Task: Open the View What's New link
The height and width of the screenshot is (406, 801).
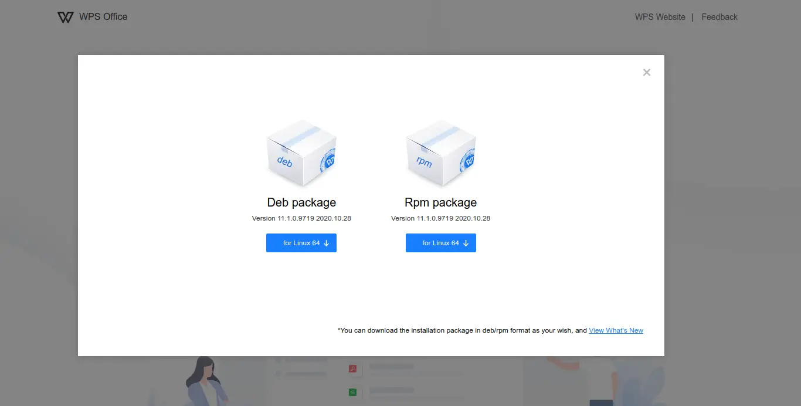Action: 616,330
